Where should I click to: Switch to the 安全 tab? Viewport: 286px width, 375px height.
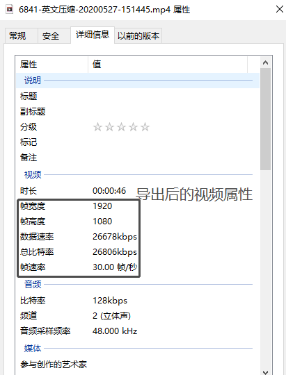click(54, 36)
